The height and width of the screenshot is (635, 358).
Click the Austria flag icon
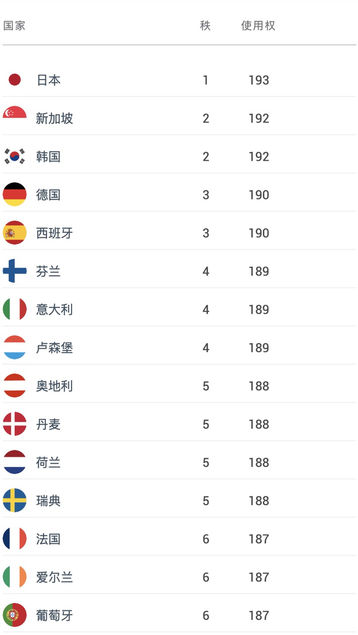(15, 386)
